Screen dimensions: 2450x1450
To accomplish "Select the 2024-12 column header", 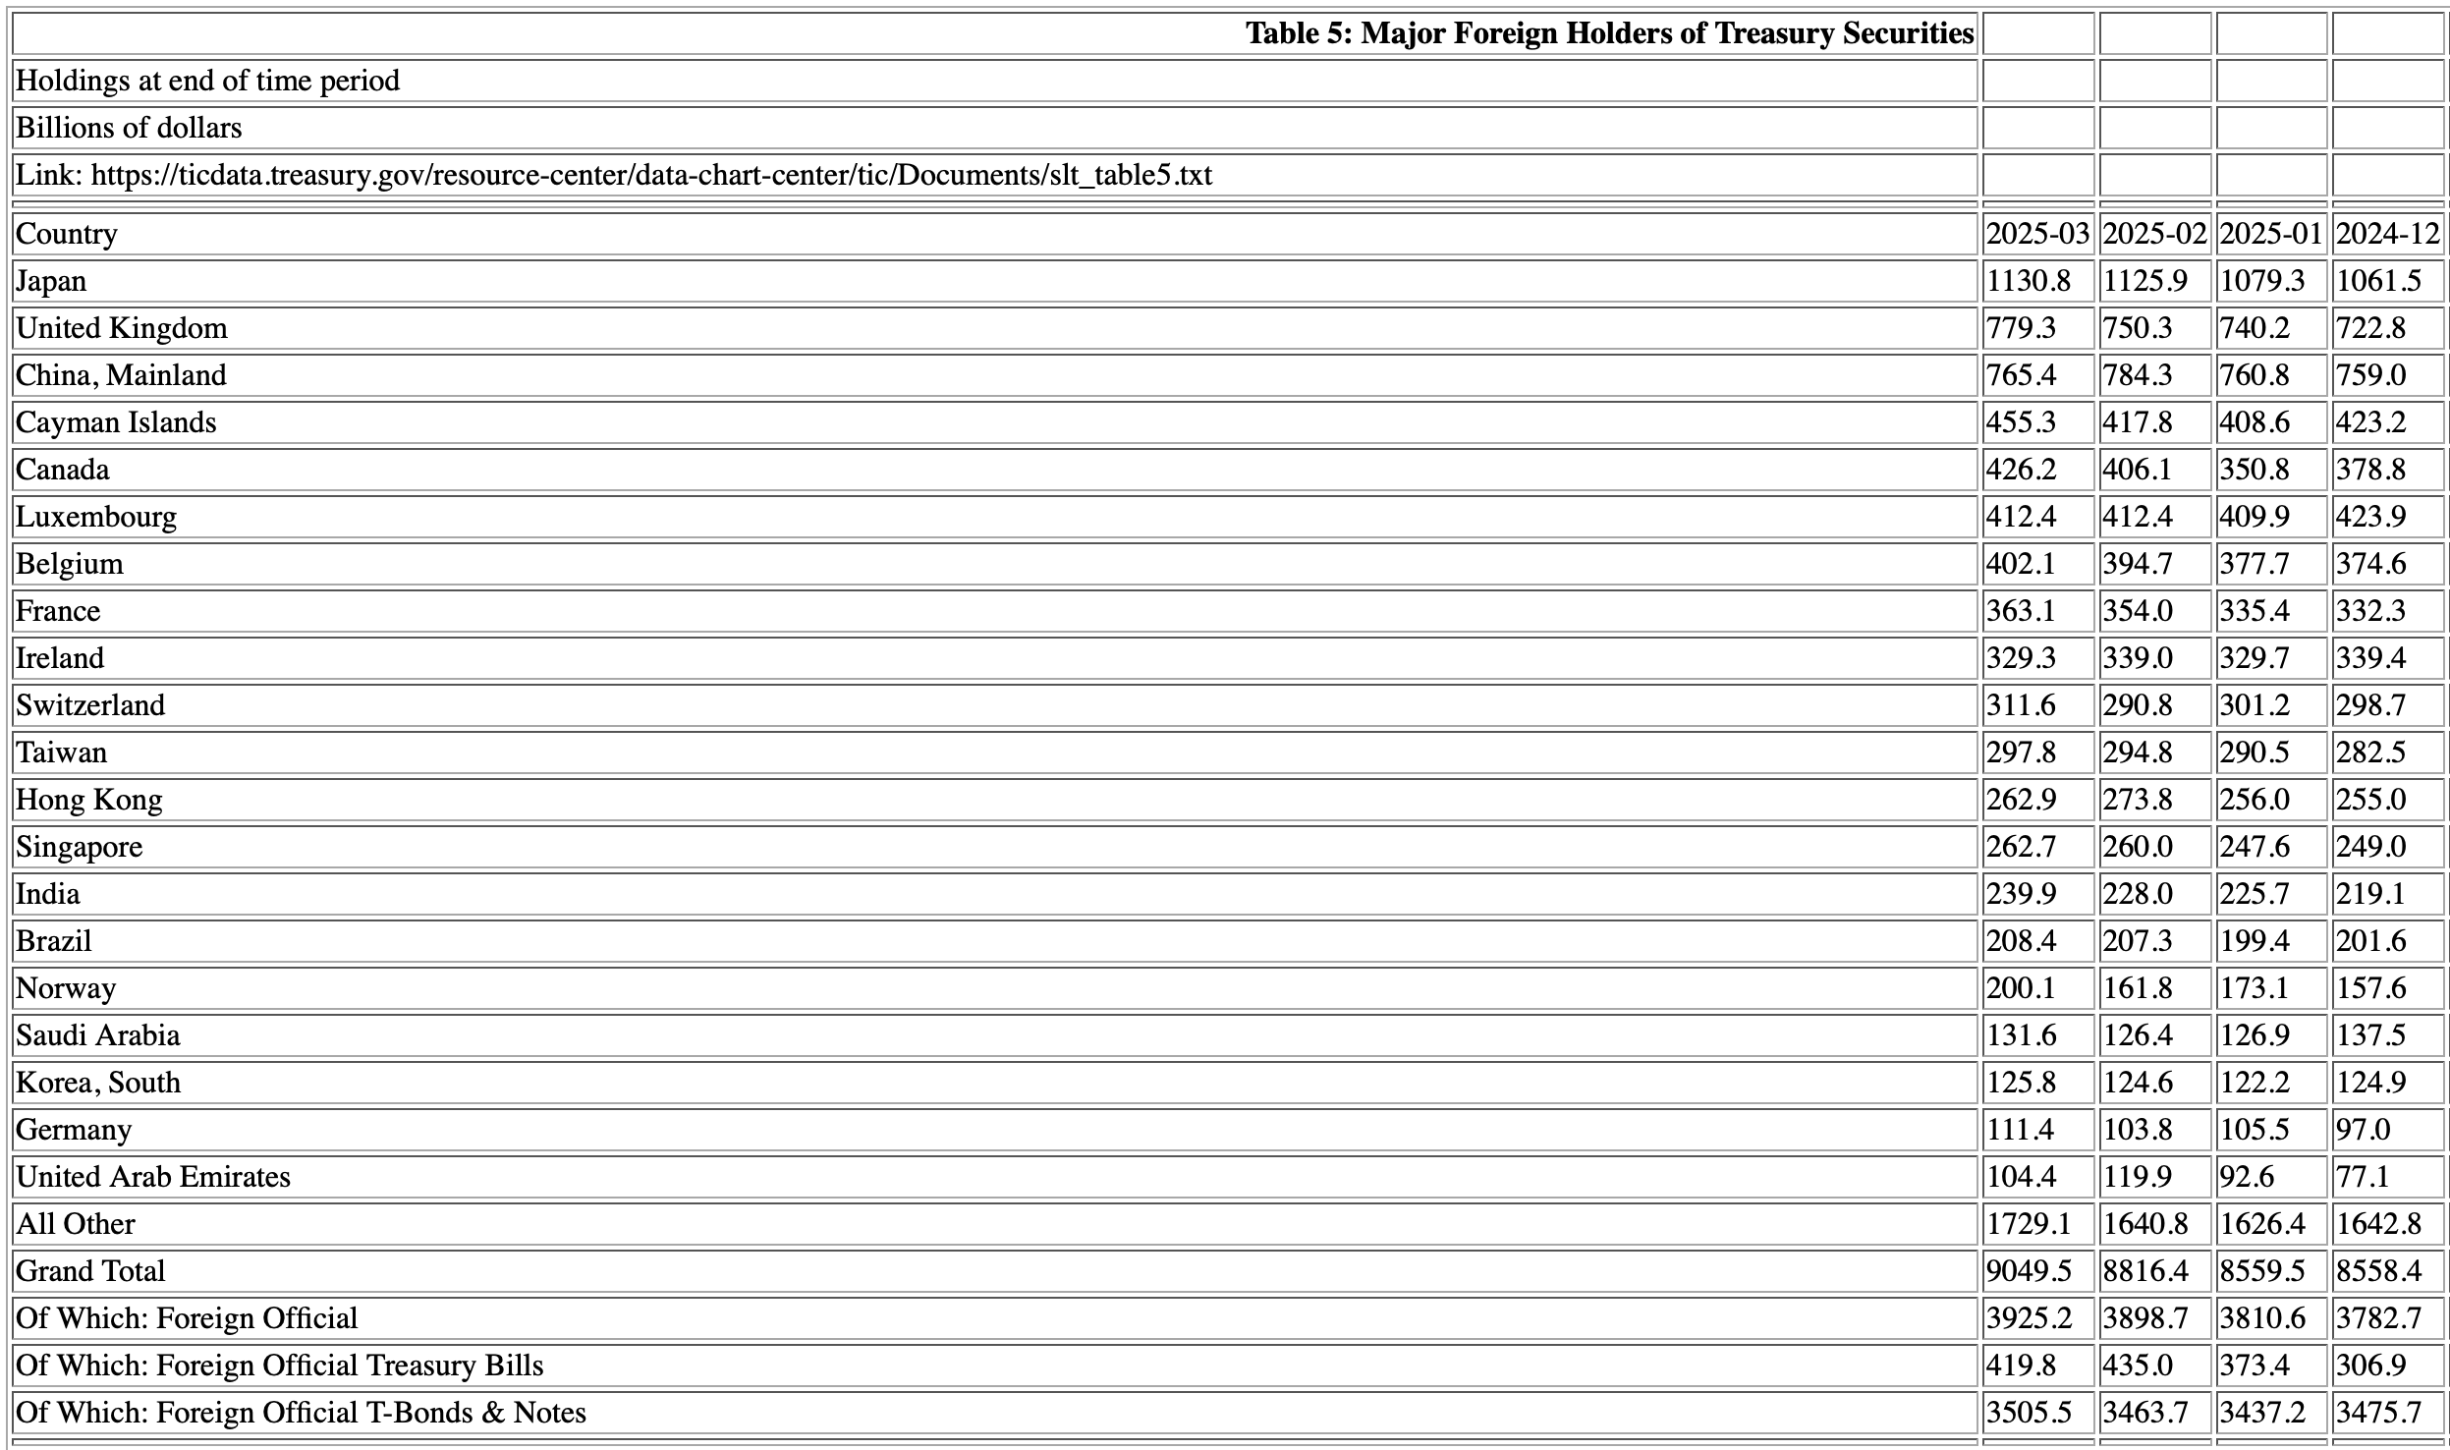I will [2387, 234].
